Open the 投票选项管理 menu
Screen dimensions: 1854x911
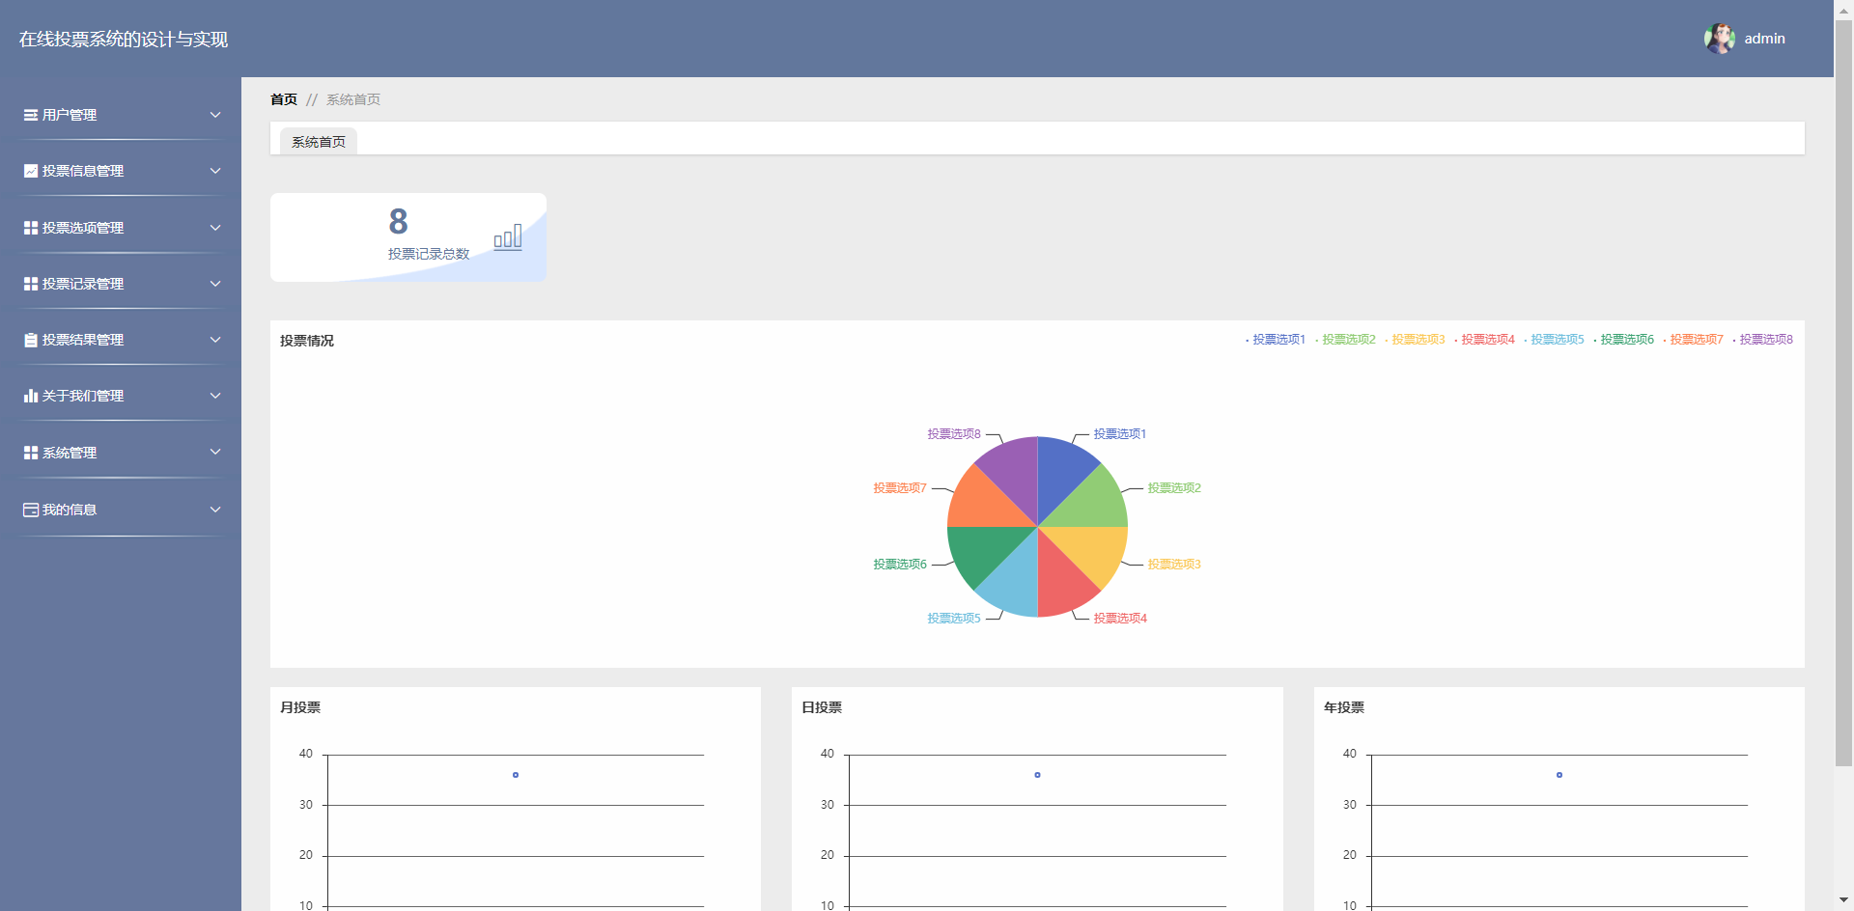tap(121, 228)
